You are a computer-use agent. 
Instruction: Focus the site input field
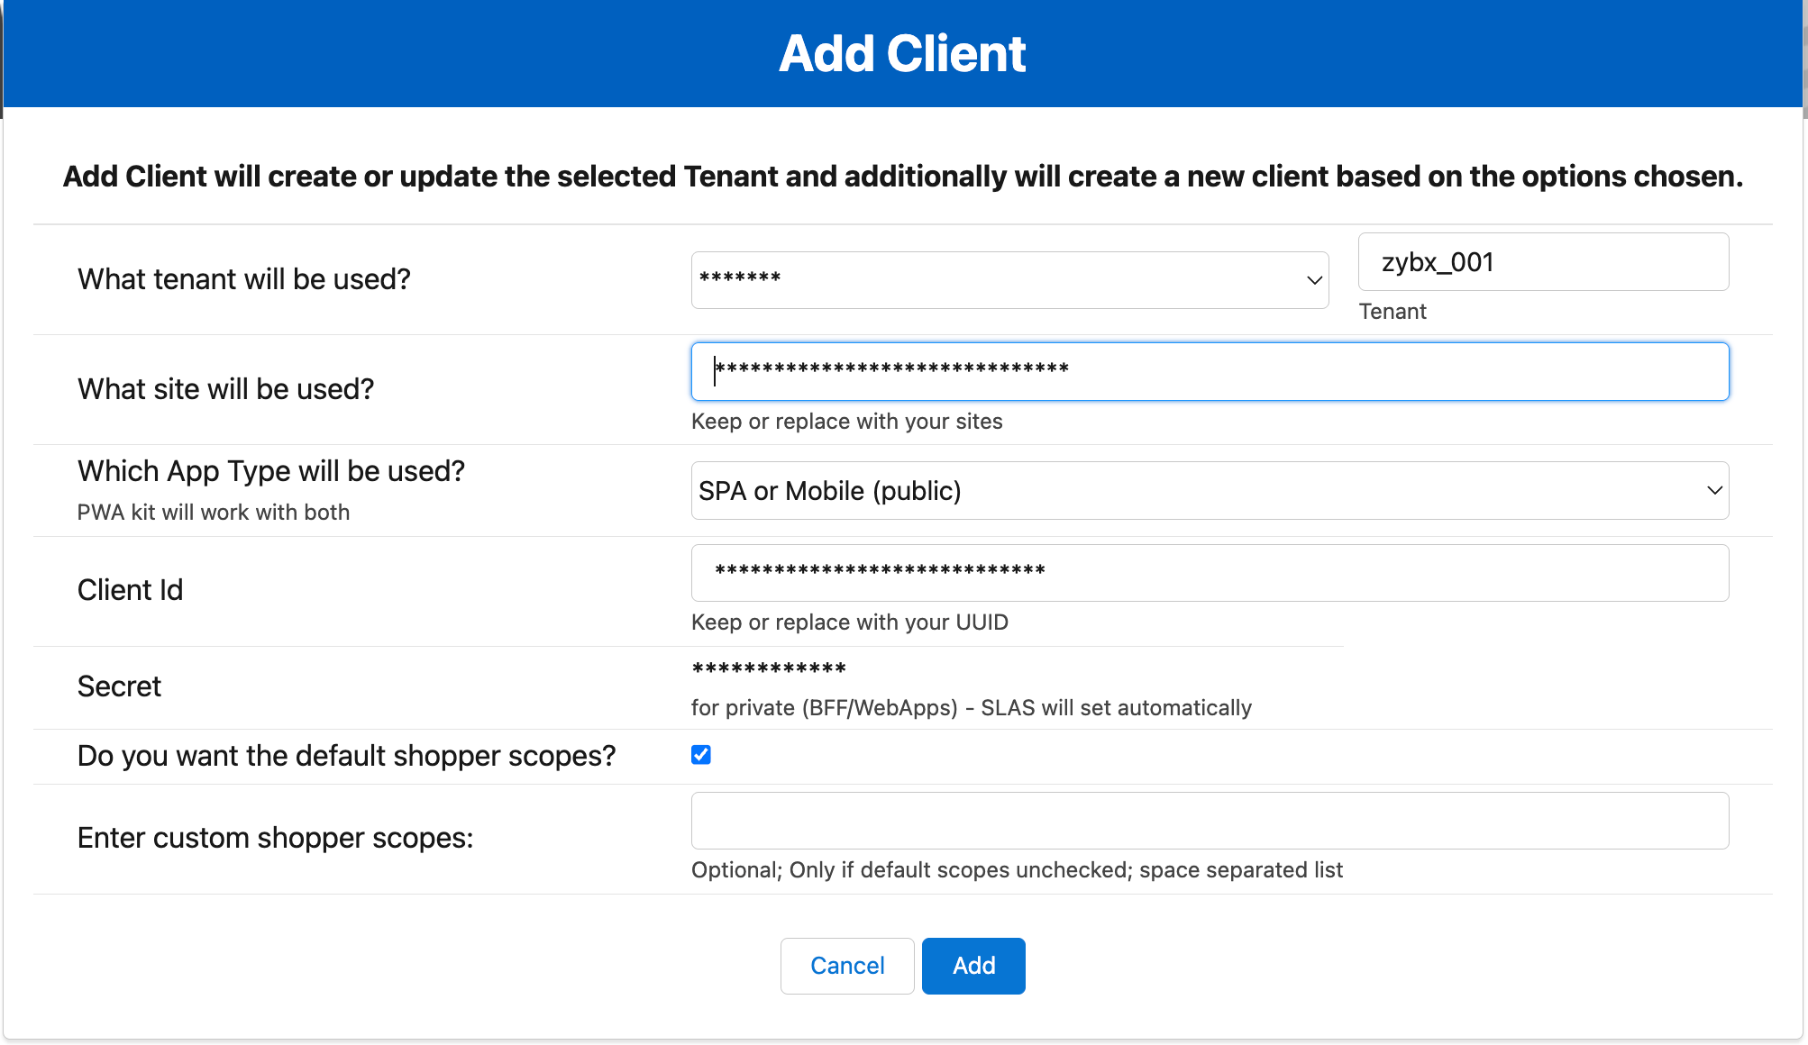1210,371
